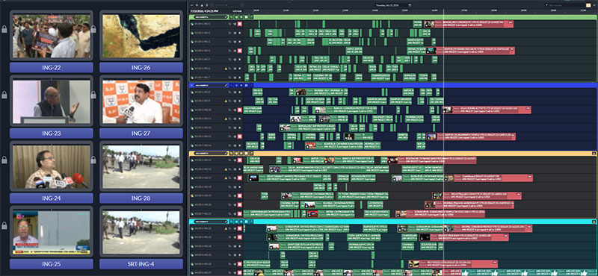Click the icon at right end of yellow group header
Viewport: 598px width, 276px height.
[594, 153]
